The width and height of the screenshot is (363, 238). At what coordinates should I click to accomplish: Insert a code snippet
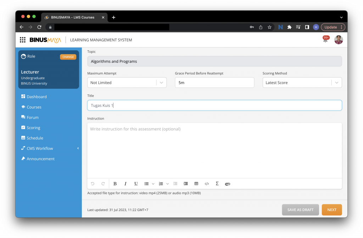[x=207, y=184]
